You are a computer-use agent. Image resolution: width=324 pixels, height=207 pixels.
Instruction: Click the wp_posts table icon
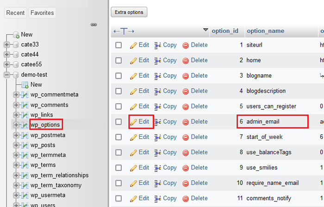pos(25,145)
